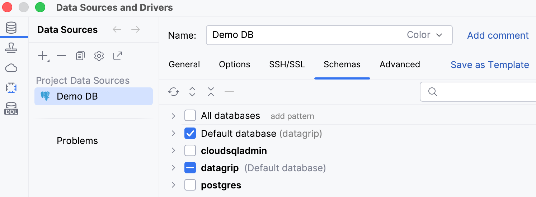The image size is (536, 197).
Task: Select the postgres label
Action: click(221, 185)
